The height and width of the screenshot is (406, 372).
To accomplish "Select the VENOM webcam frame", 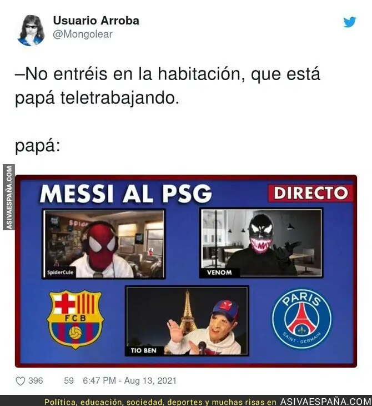I will [x=262, y=243].
